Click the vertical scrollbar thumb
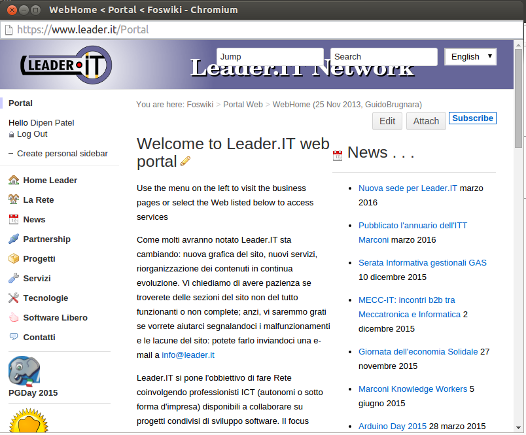 pos(519,98)
